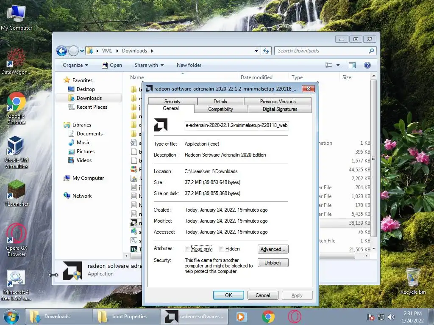Open the DataWagon desktop shortcut
This screenshot has height=325, width=434.
coord(16,61)
